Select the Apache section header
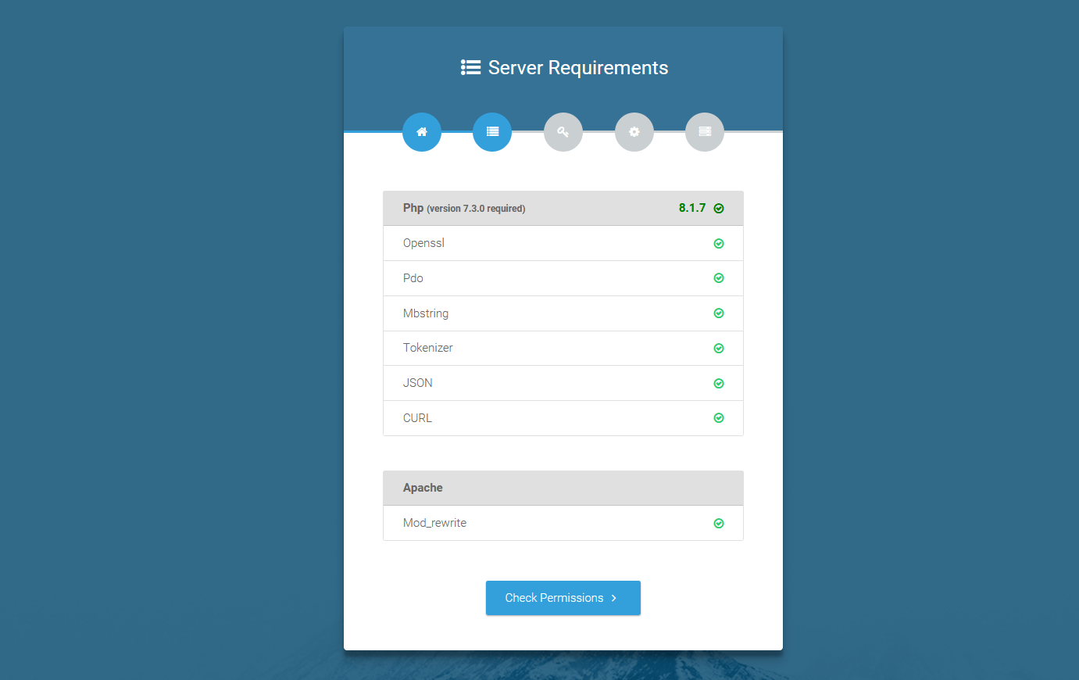 pos(423,488)
